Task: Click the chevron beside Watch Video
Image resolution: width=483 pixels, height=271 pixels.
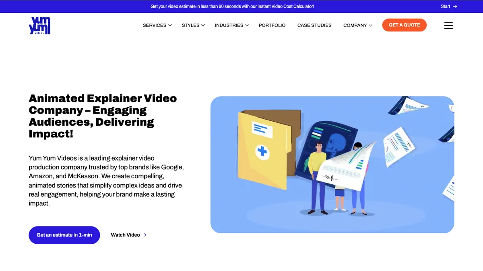Action: (145, 235)
